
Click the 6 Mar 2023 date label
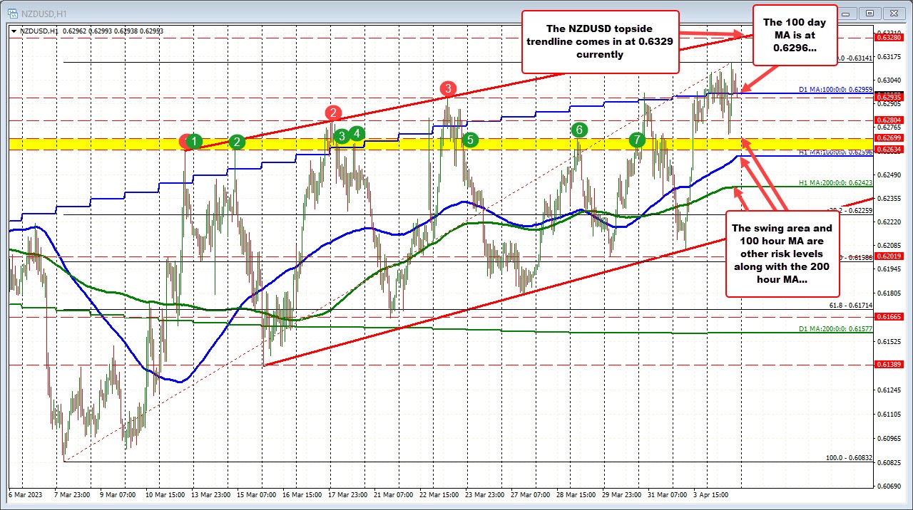pos(26,494)
